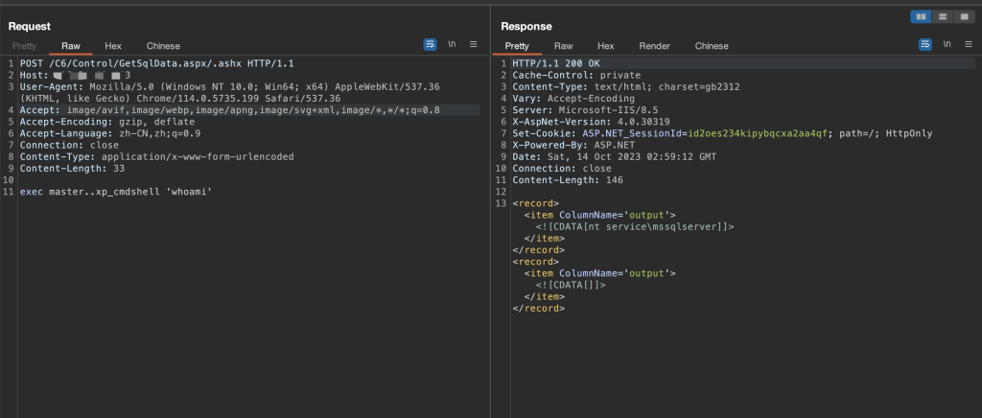Click the Vary: Accept-Encoding header
This screenshot has height=418, width=982.
coord(573,98)
